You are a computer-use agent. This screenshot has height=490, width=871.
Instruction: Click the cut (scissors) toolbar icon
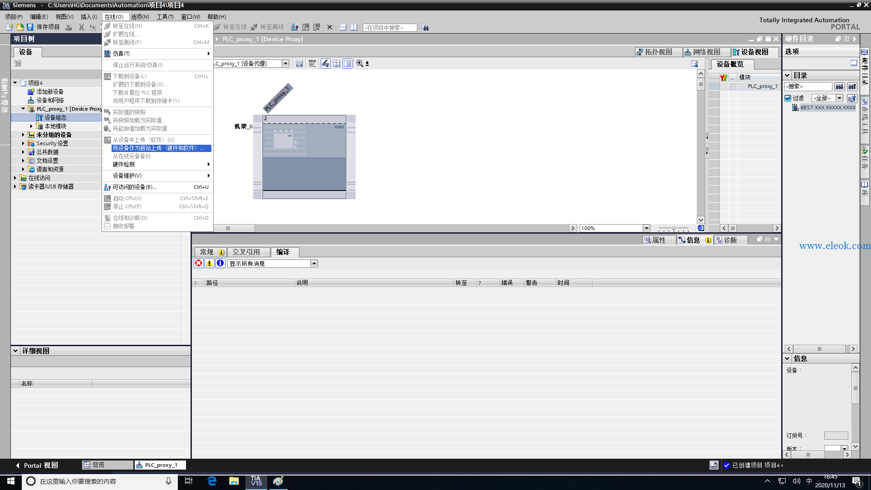pyautogui.click(x=82, y=27)
